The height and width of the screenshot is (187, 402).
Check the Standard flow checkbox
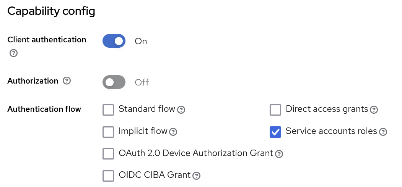pos(108,110)
